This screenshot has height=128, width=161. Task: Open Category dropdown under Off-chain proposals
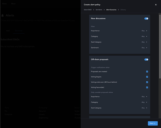145,102
